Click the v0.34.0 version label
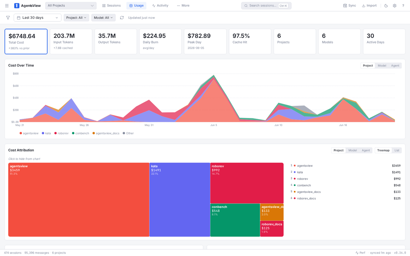This screenshot has width=410, height=256. 400,253
